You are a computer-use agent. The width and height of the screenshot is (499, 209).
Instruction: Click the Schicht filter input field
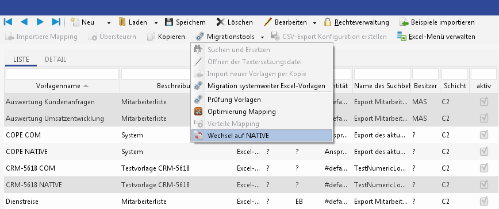click(455, 73)
